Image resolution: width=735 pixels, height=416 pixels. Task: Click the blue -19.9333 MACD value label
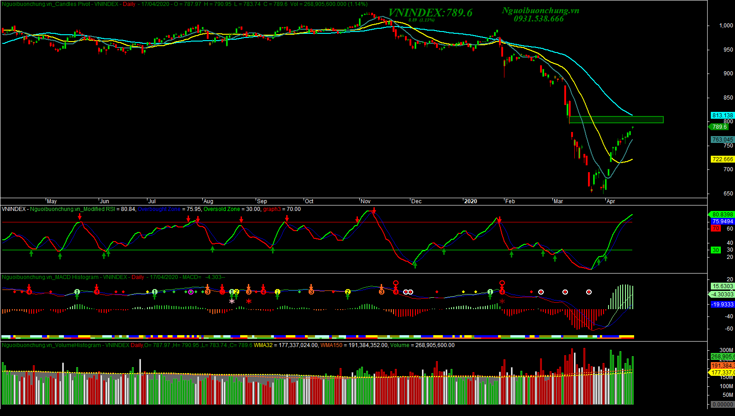(722, 305)
